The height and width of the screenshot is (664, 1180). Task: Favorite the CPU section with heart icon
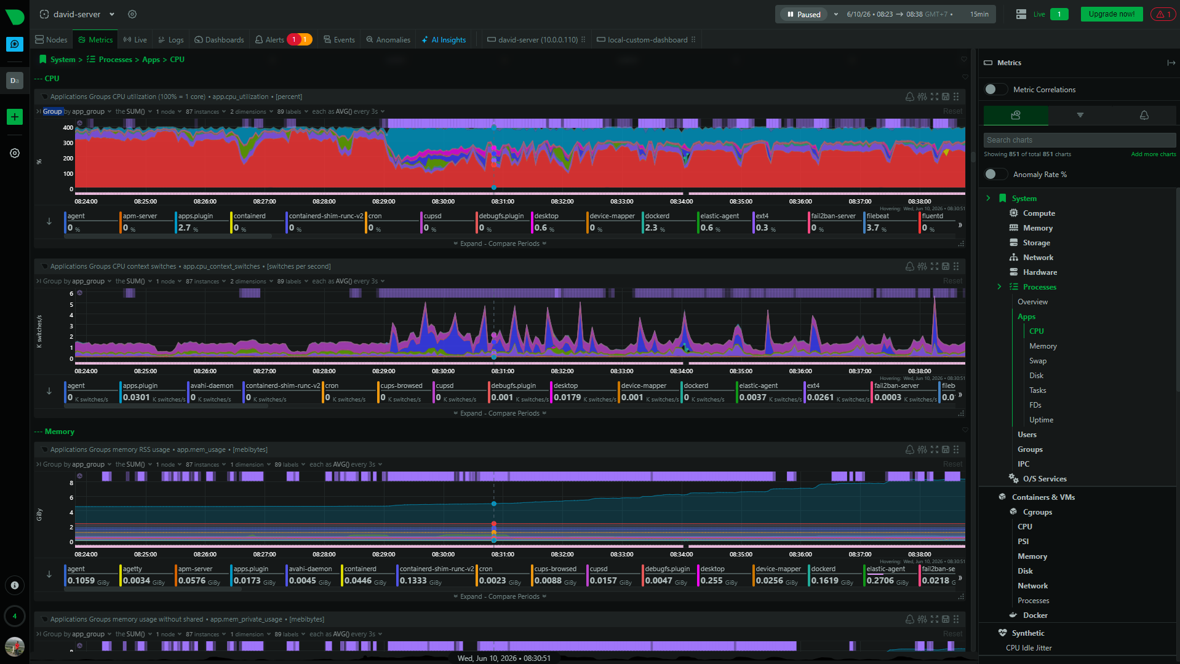point(965,77)
